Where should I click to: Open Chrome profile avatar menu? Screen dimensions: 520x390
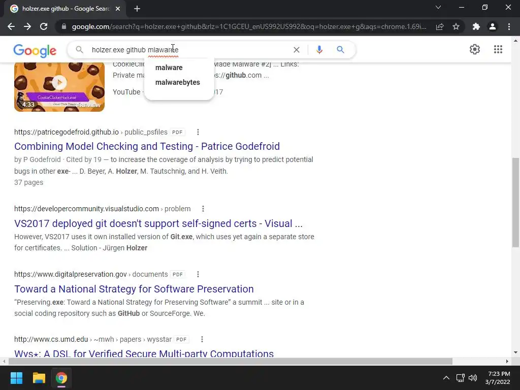tap(493, 26)
